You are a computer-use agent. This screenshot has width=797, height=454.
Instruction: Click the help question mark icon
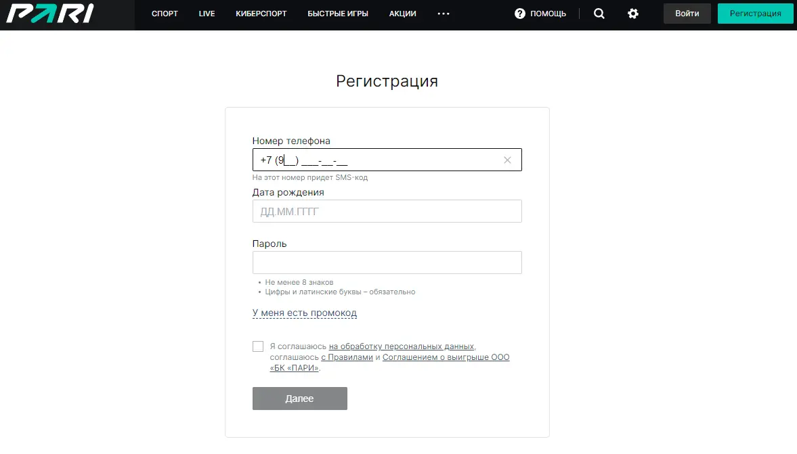pyautogui.click(x=520, y=14)
